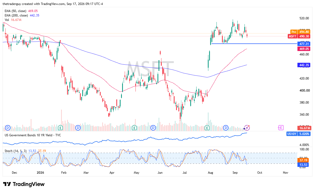Click the Sep label on time axis
The height and width of the screenshot is (192, 315).
(x=235, y=173)
